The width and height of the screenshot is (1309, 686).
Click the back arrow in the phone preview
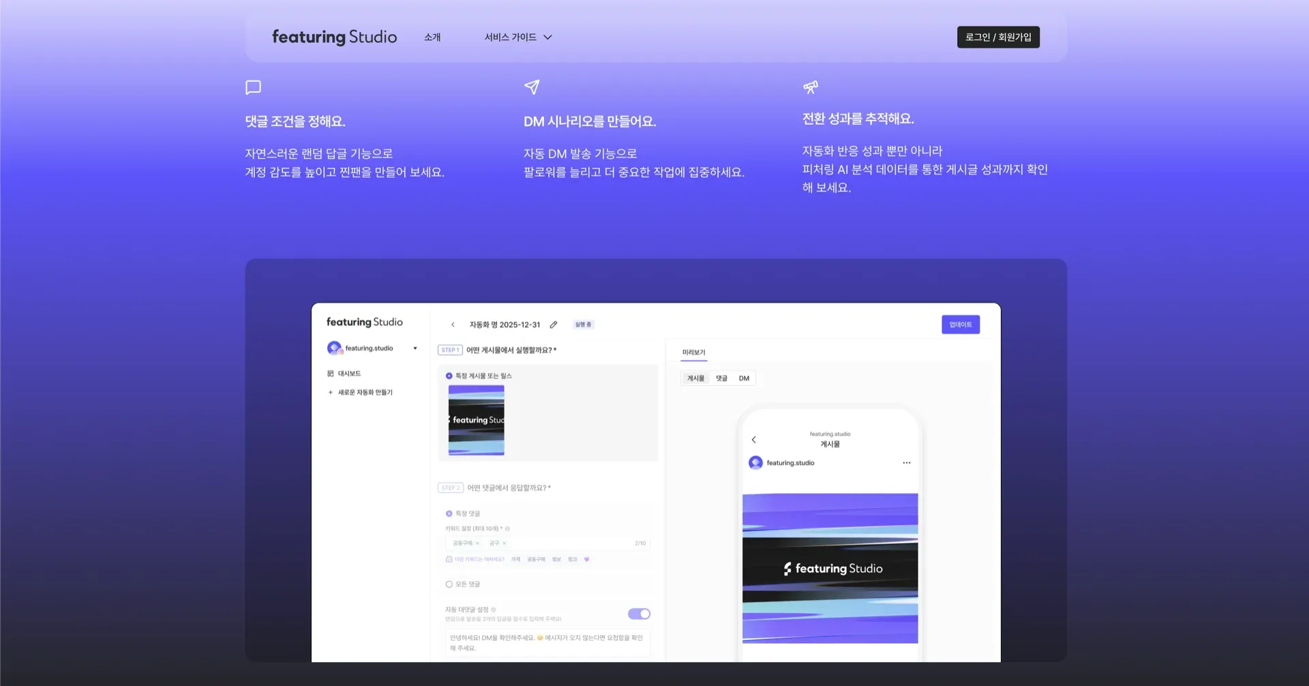point(753,440)
